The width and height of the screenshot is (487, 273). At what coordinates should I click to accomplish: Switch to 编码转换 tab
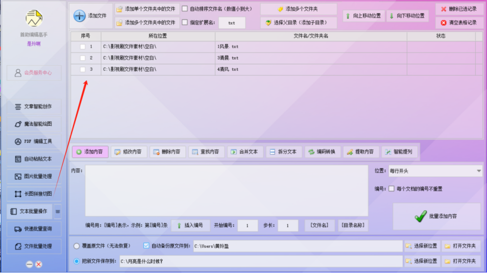323,152
